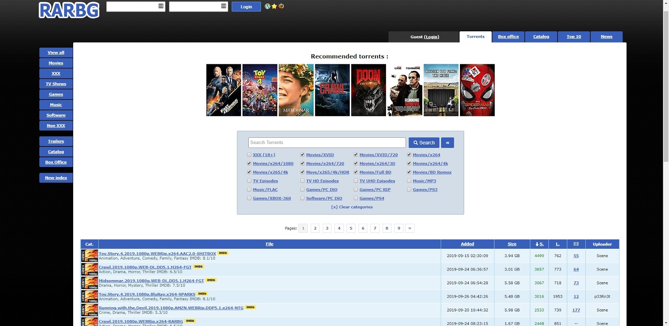Viewport: 669px width, 326px height.
Task: Open Trailers in left sidebar
Action: coord(56,142)
